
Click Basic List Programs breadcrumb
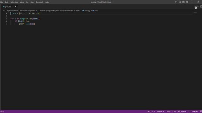[x=27, y=11]
